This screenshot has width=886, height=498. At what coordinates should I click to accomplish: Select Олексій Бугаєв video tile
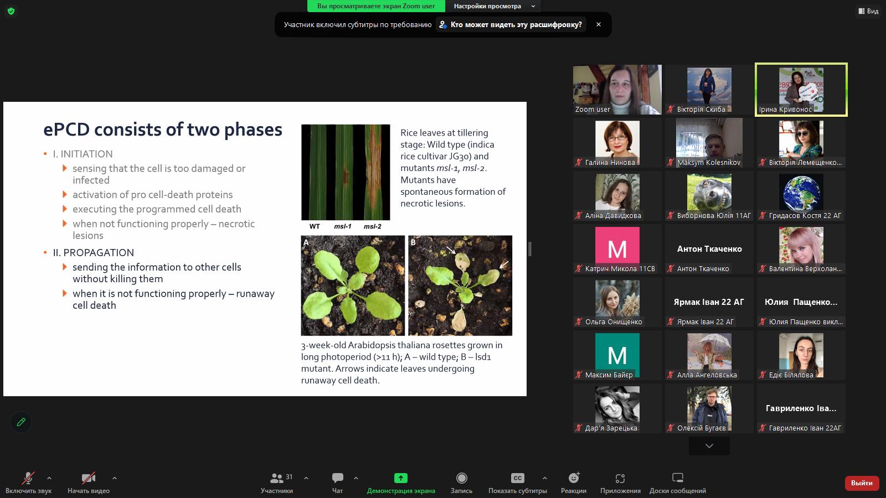point(709,408)
